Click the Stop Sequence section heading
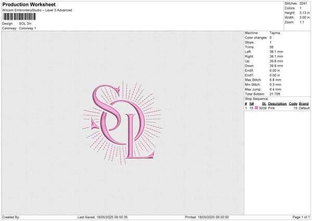 [256, 99]
